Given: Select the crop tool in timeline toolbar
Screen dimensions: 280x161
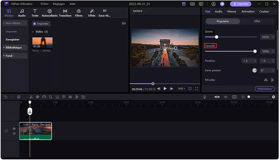Looking at the screenshot, I should [x=51, y=97].
